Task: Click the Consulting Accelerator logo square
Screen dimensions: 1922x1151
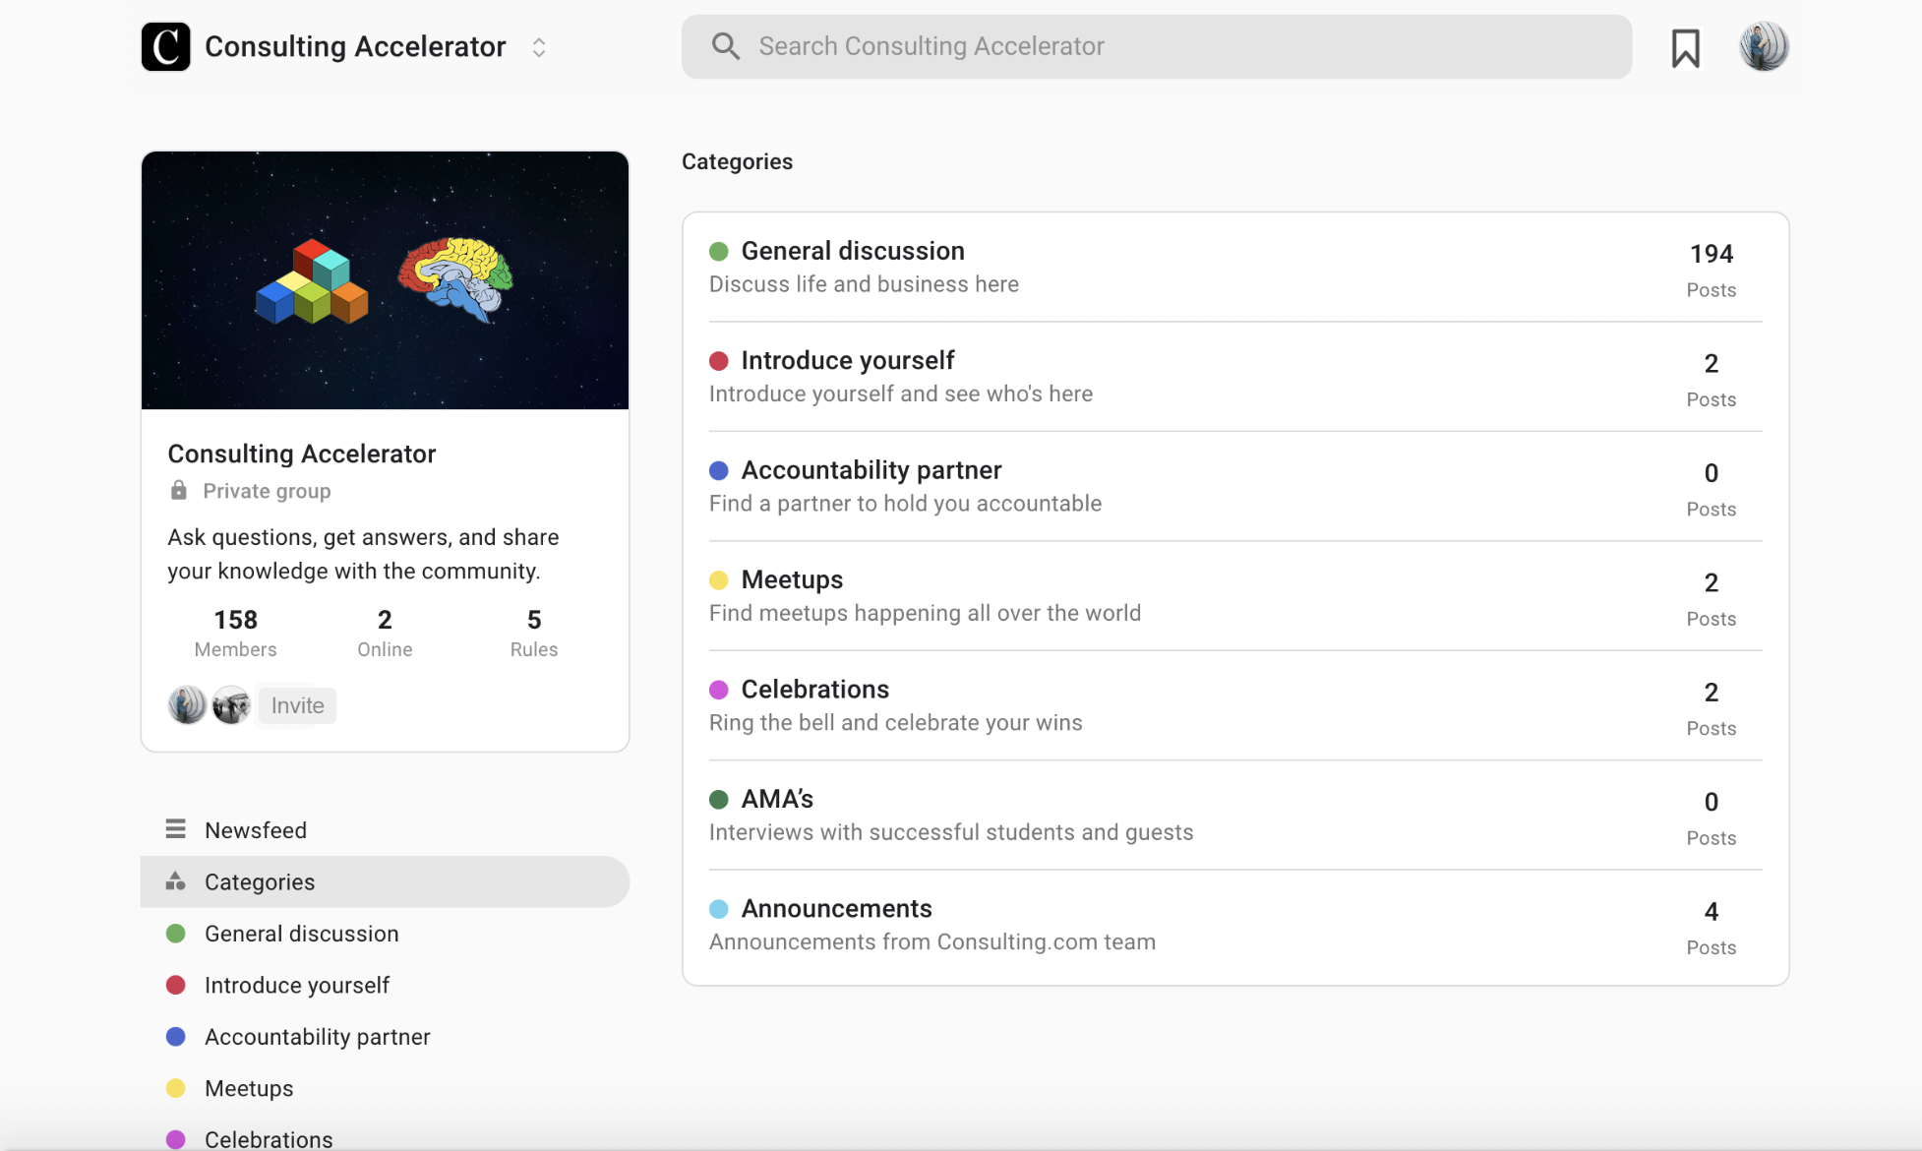Action: (x=165, y=45)
